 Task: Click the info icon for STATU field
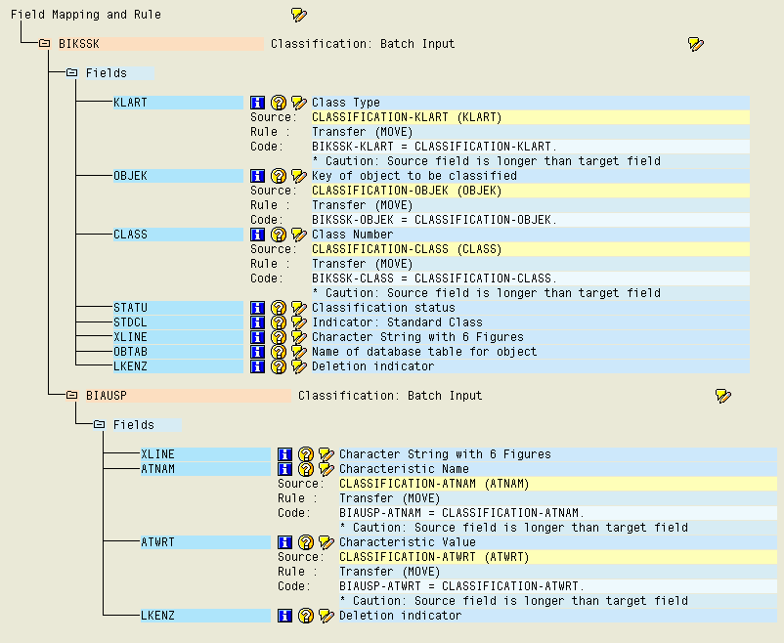[x=258, y=307]
